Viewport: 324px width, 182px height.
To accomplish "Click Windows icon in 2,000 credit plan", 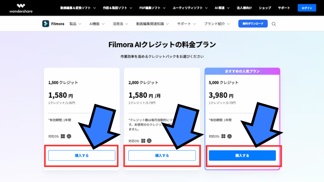I will [143, 141].
